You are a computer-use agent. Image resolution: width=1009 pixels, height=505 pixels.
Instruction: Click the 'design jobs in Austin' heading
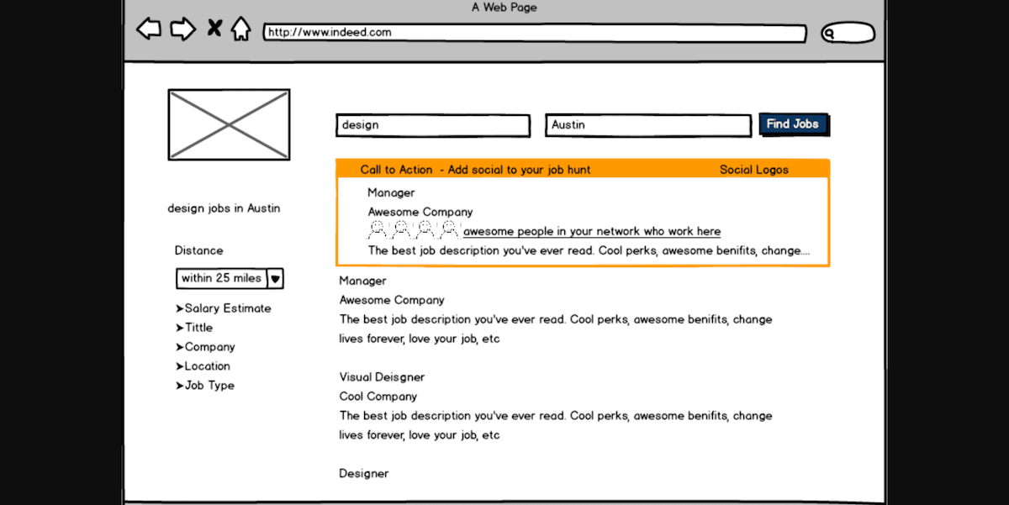pyautogui.click(x=224, y=208)
